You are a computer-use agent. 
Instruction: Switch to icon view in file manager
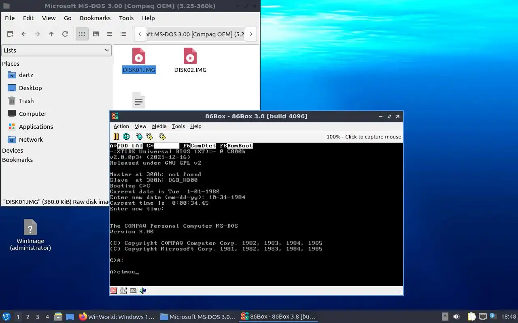pos(82,34)
